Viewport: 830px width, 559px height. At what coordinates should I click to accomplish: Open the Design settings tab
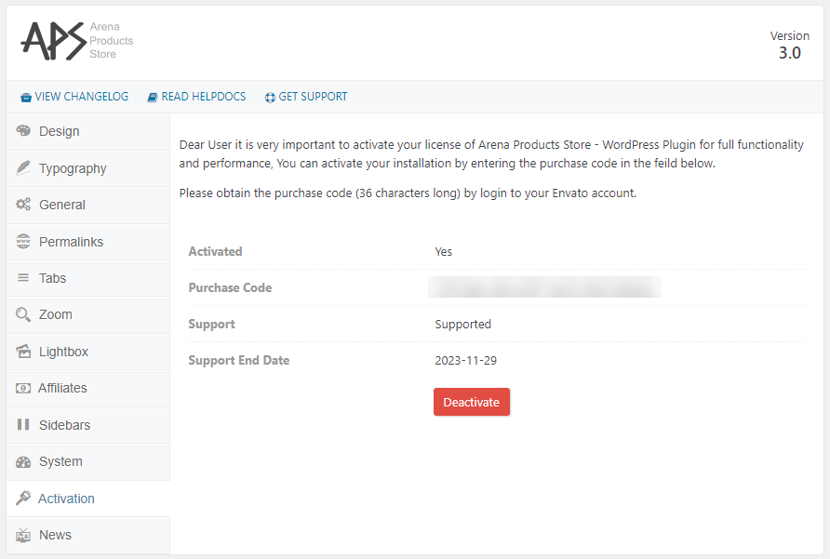pyautogui.click(x=87, y=131)
